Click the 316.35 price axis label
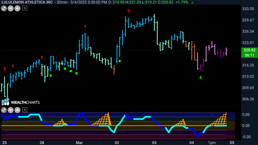 pos(248,65)
